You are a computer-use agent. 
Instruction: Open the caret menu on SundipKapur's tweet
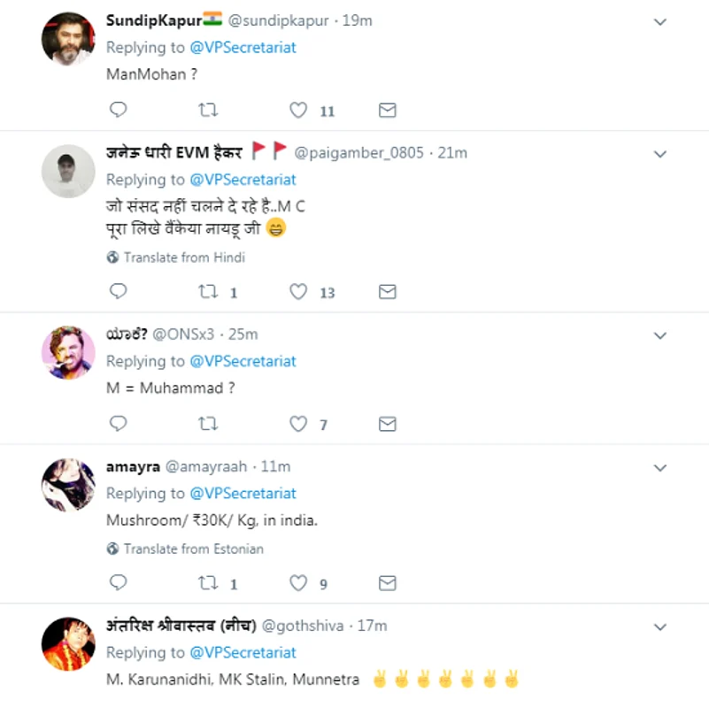(659, 21)
